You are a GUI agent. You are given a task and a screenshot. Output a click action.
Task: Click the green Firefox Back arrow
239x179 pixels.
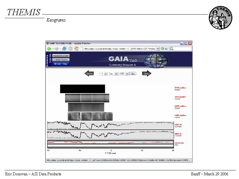[x=49, y=49]
